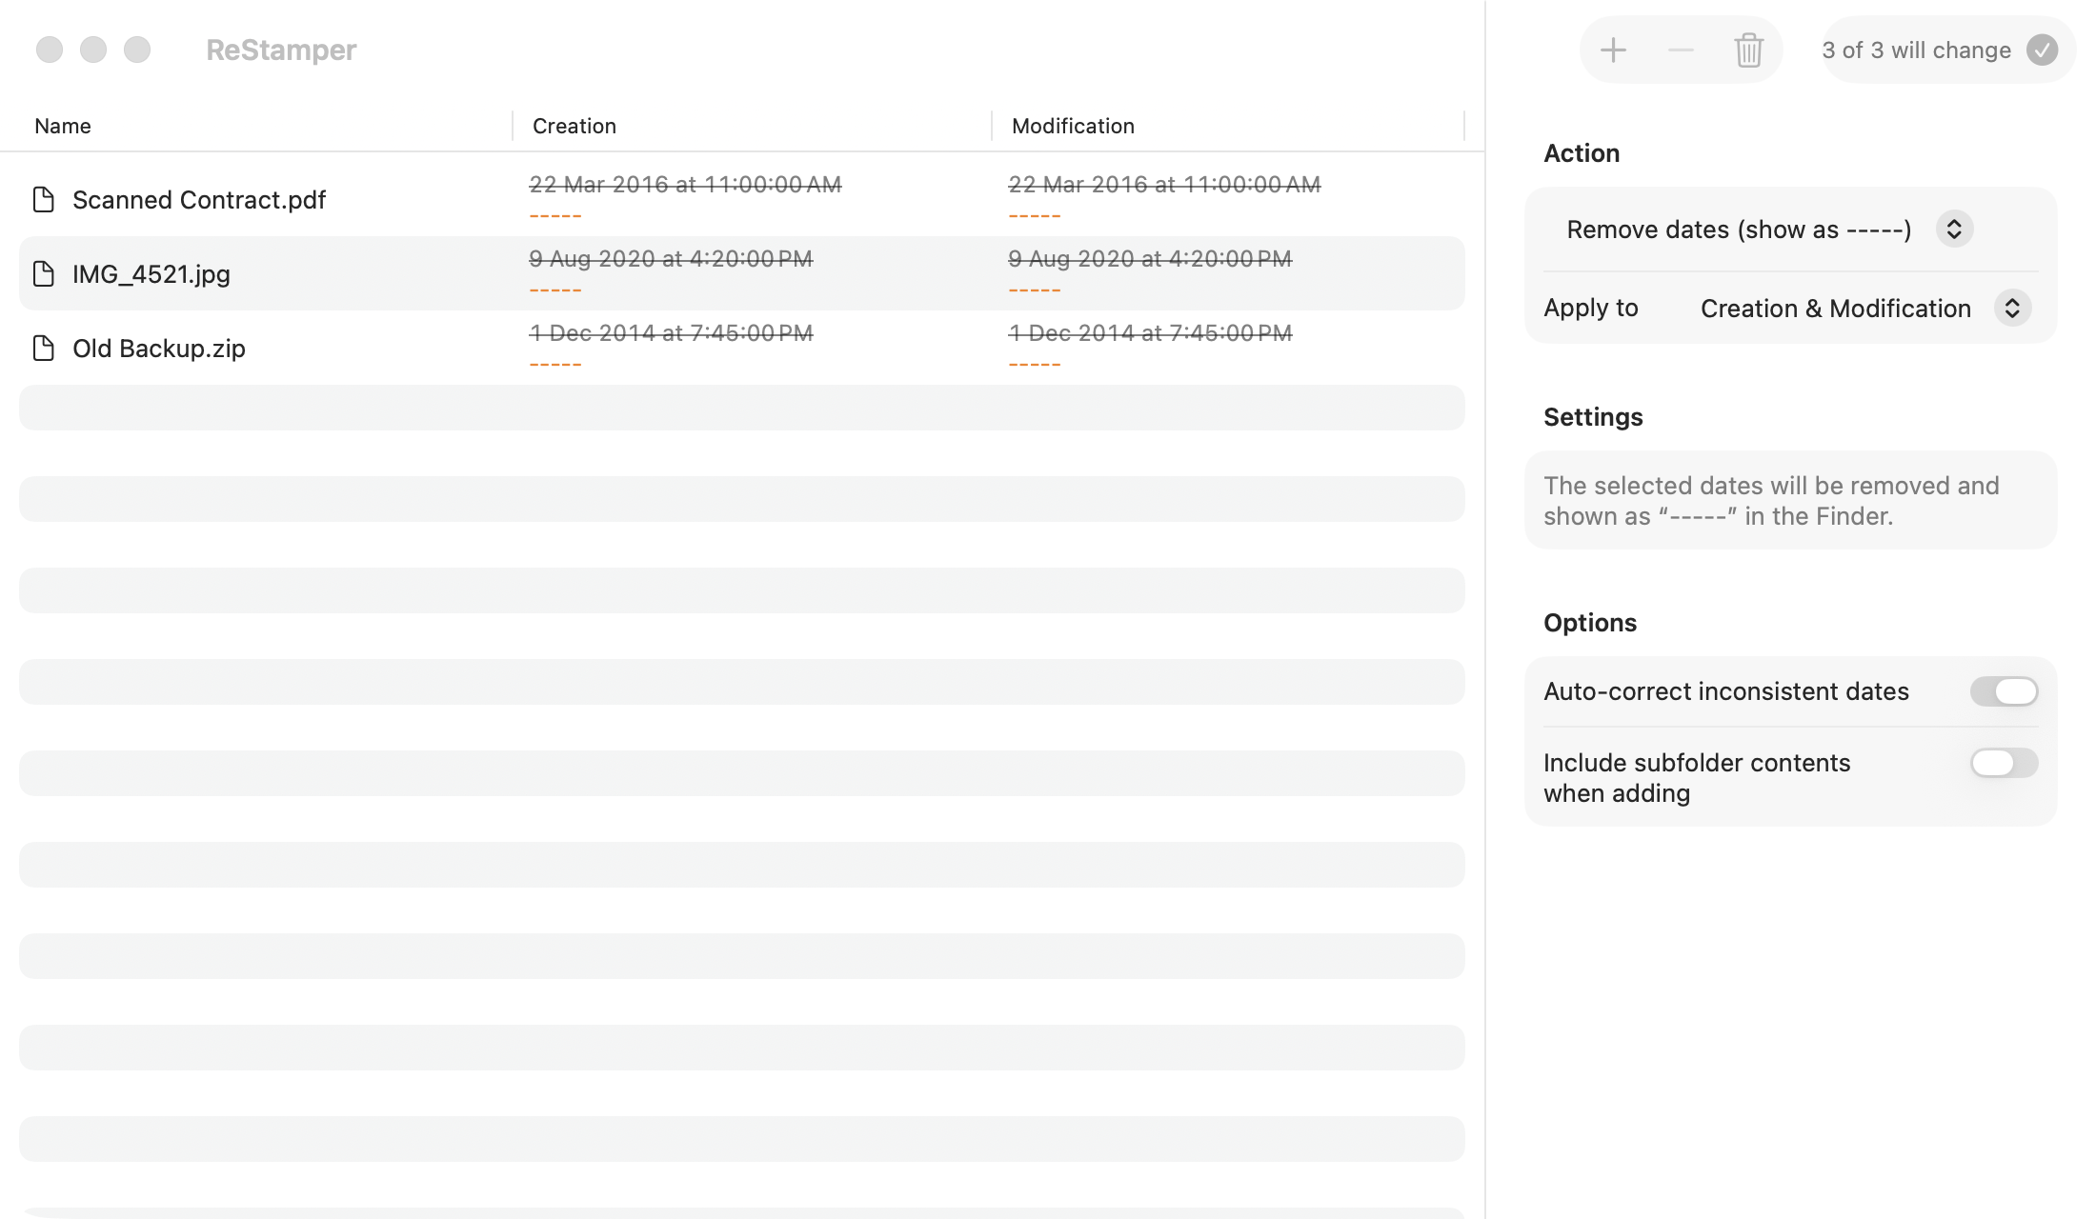This screenshot has width=2096, height=1219.
Task: Select the IMG_4521.jpg file name
Action: [151, 274]
